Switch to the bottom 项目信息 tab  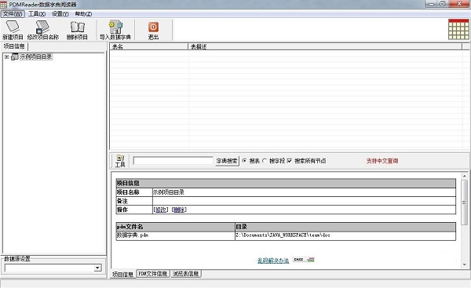123,274
